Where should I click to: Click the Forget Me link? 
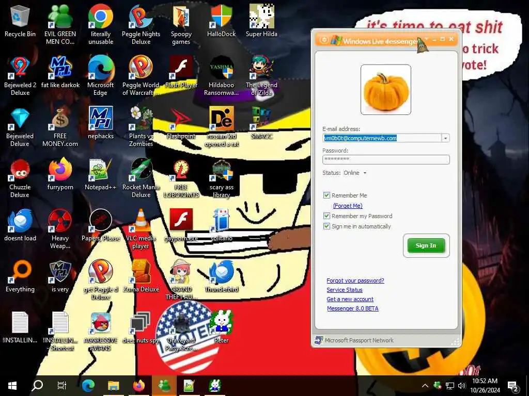[348, 206]
